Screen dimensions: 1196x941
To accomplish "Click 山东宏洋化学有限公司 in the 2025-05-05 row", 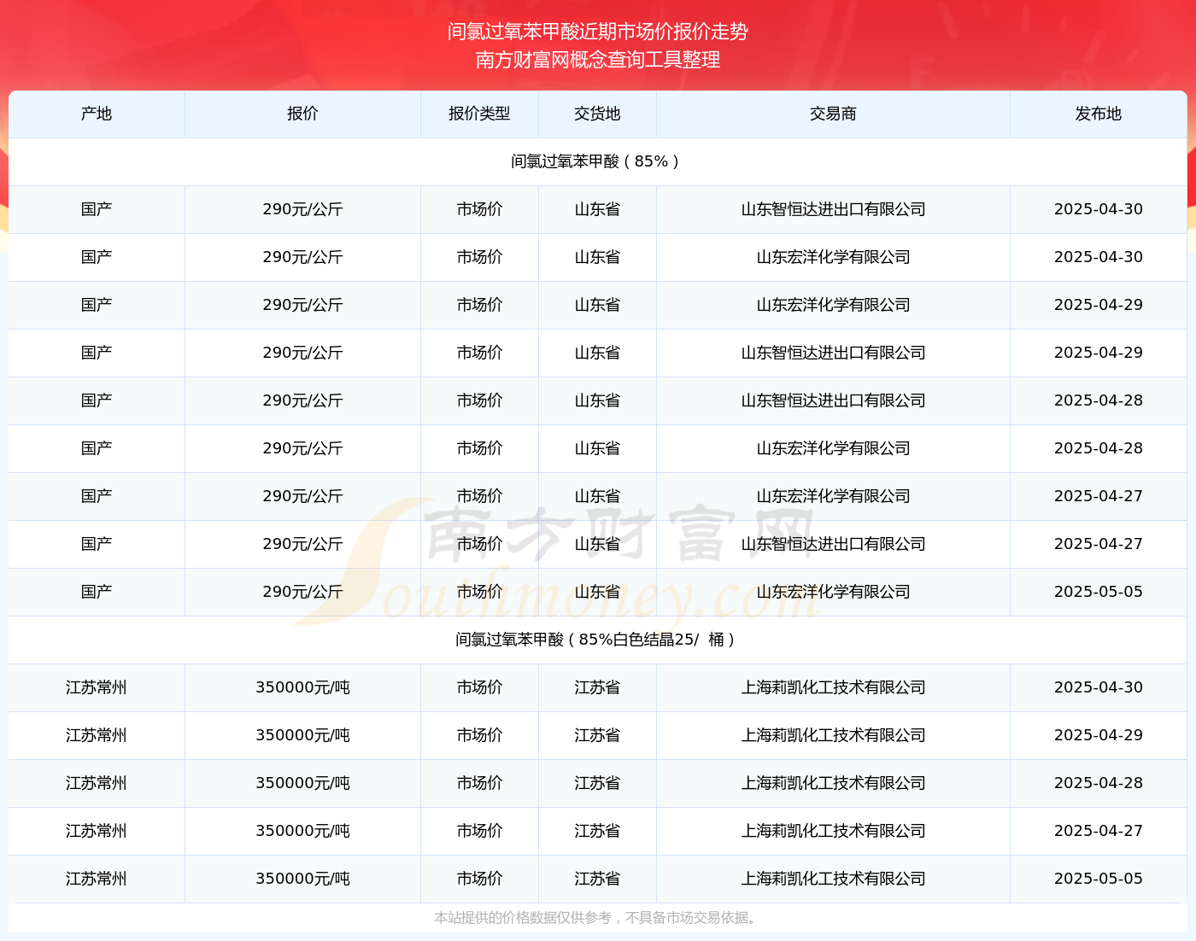I will click(x=833, y=592).
